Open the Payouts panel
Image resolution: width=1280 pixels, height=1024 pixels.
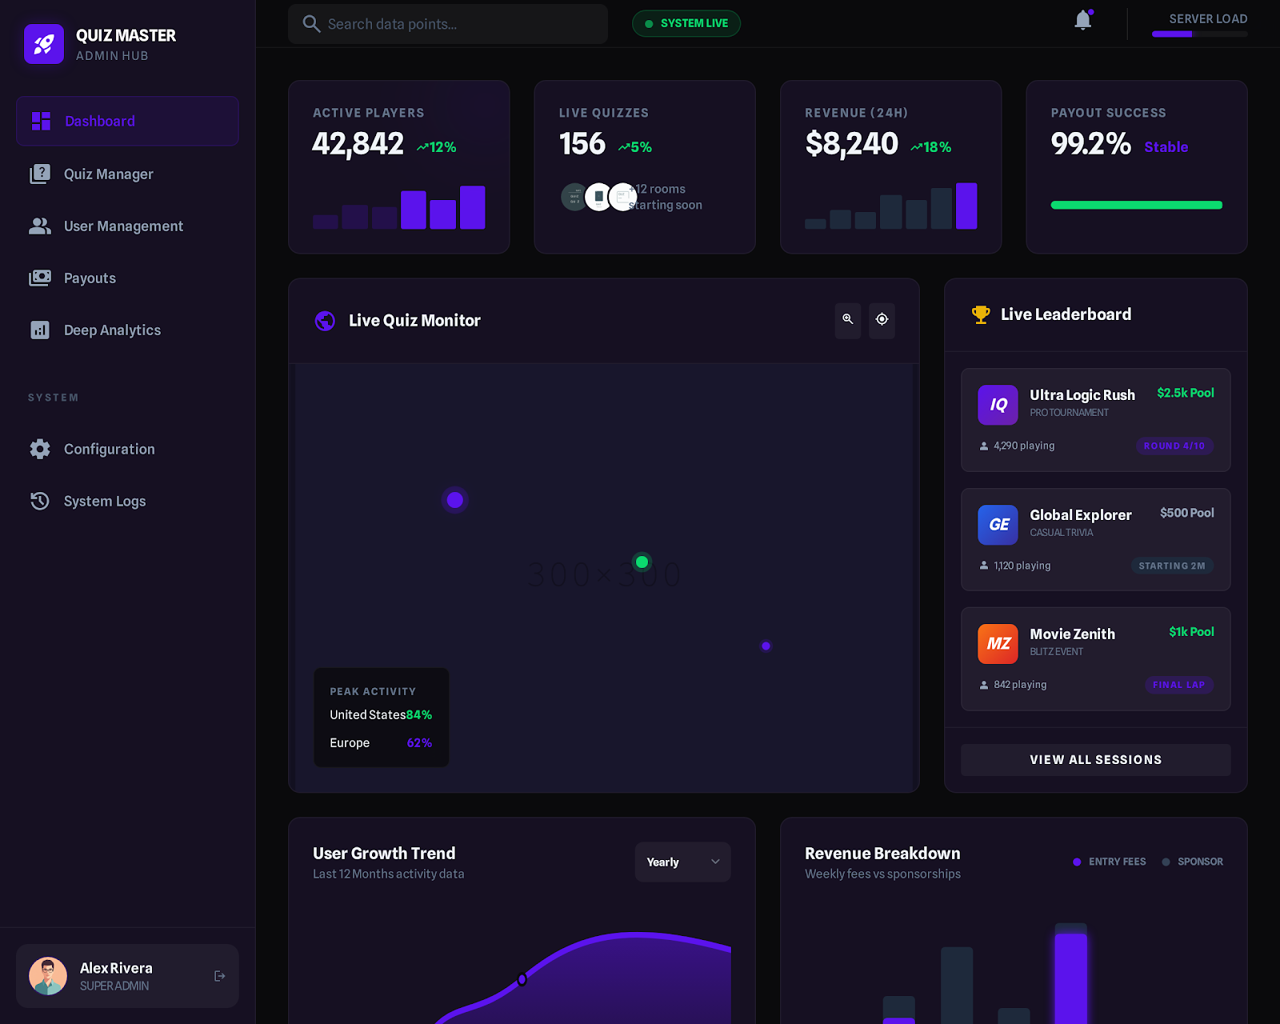coord(90,278)
